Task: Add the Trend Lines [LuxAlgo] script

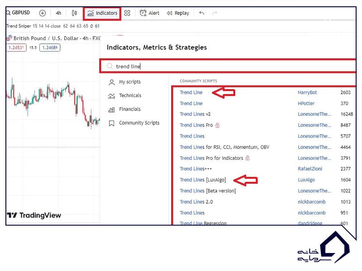Action: pyautogui.click(x=203, y=180)
